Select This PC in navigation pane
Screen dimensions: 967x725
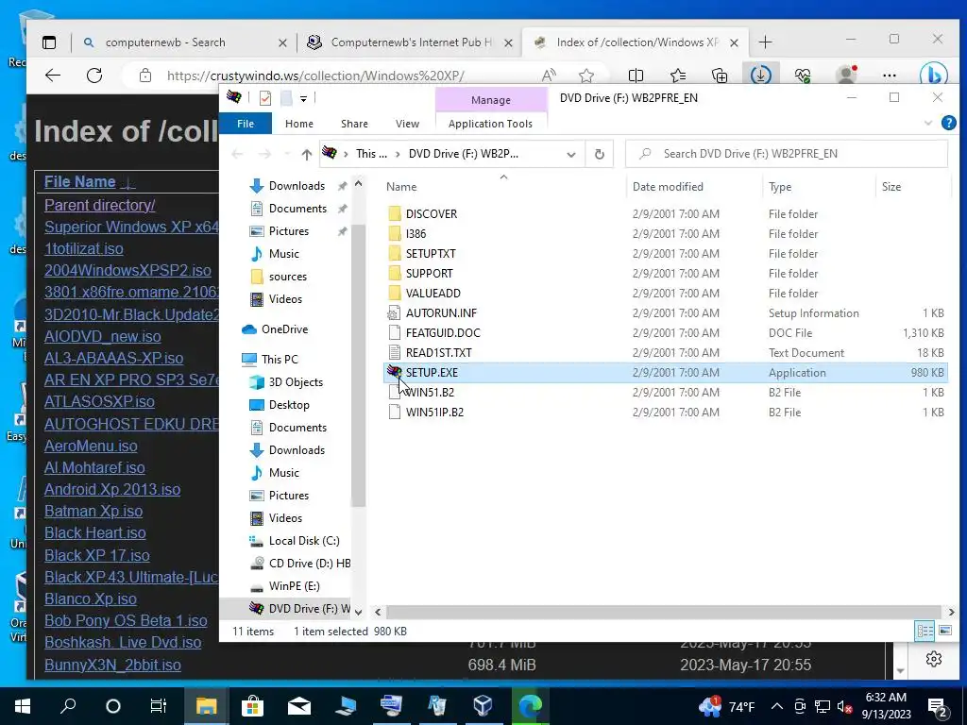click(x=279, y=360)
